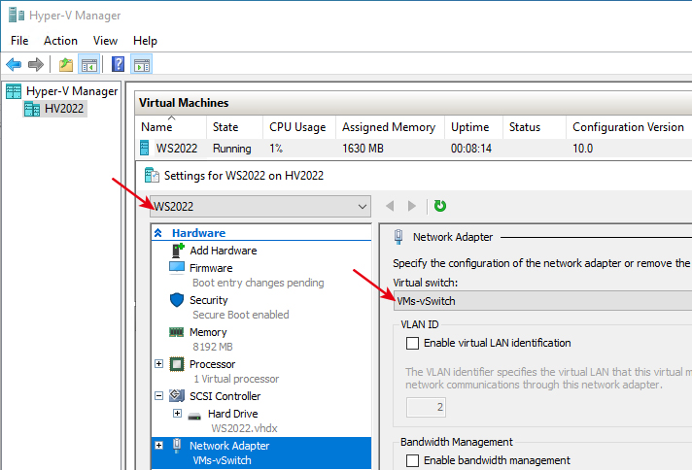
Task: Expand the Processor tree node
Action: click(x=158, y=364)
